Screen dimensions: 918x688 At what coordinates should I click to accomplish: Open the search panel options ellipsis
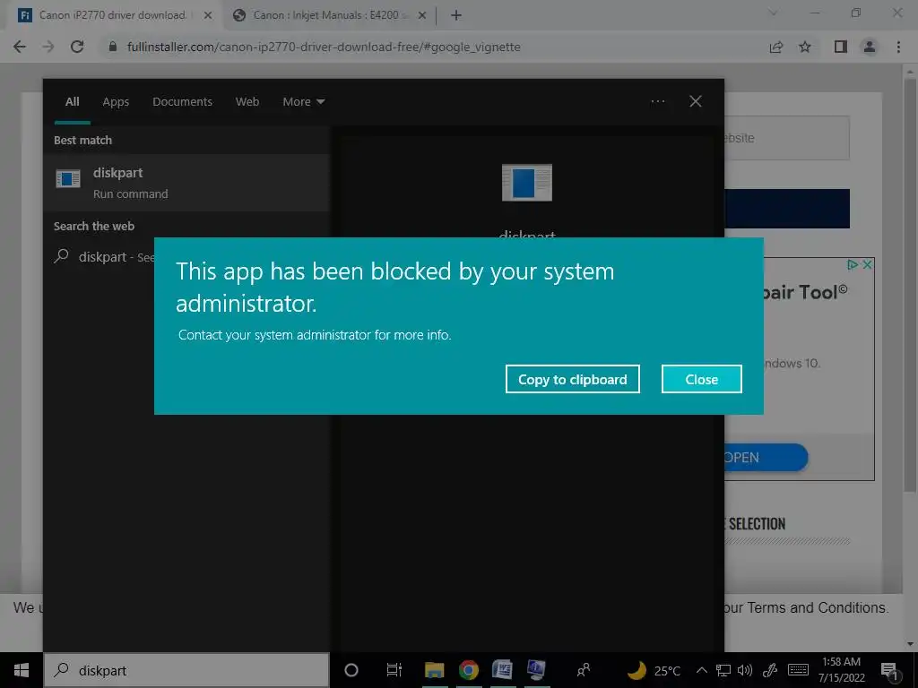click(657, 101)
